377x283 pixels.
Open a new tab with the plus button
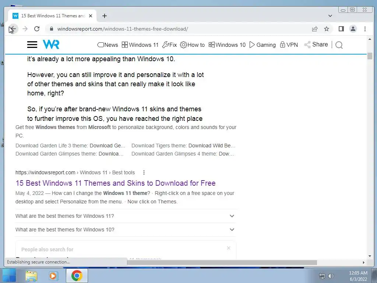click(104, 16)
